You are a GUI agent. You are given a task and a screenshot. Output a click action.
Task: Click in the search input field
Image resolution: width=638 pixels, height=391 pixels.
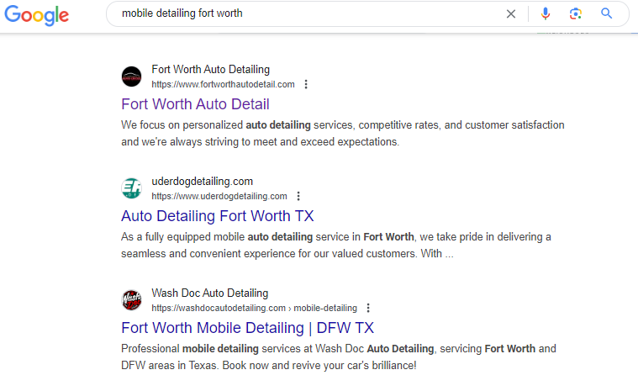[309, 13]
